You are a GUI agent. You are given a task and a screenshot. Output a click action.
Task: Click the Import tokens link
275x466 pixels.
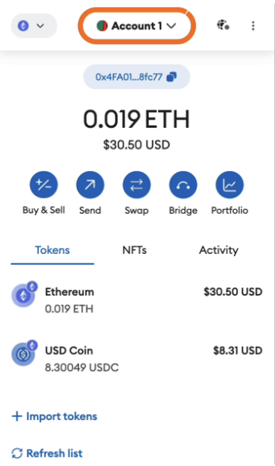pyautogui.click(x=54, y=417)
